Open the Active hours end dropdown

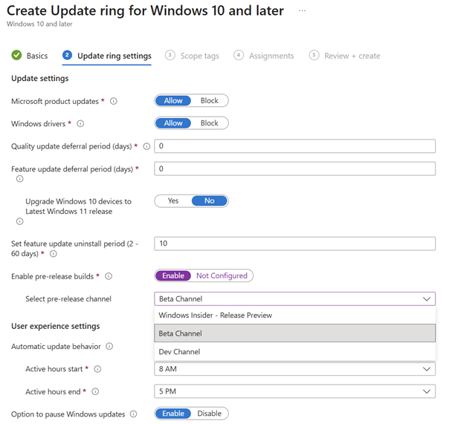(427, 391)
